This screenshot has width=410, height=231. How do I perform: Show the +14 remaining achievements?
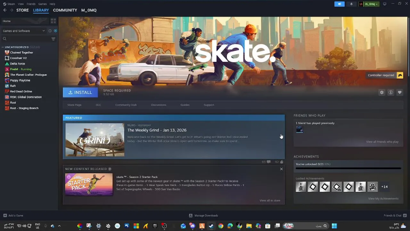[x=384, y=187]
